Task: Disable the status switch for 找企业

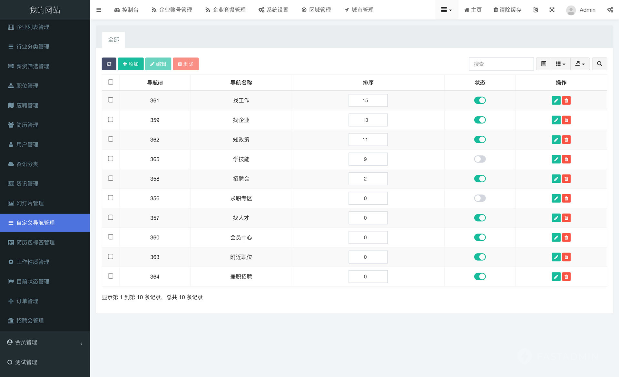Action: (480, 120)
